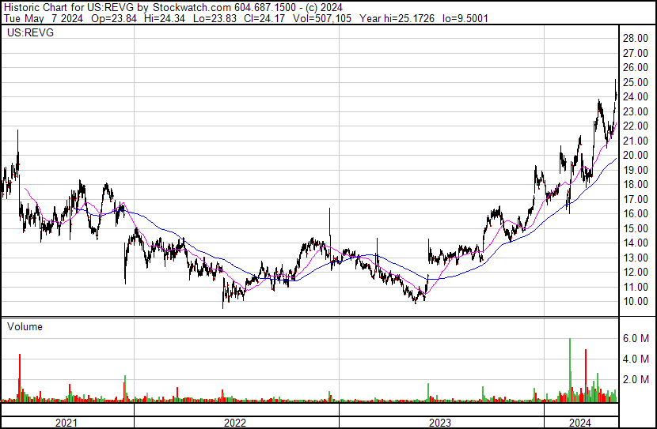Select the 2022 year label on time axis
This screenshot has width=657, height=429.
coord(236,423)
